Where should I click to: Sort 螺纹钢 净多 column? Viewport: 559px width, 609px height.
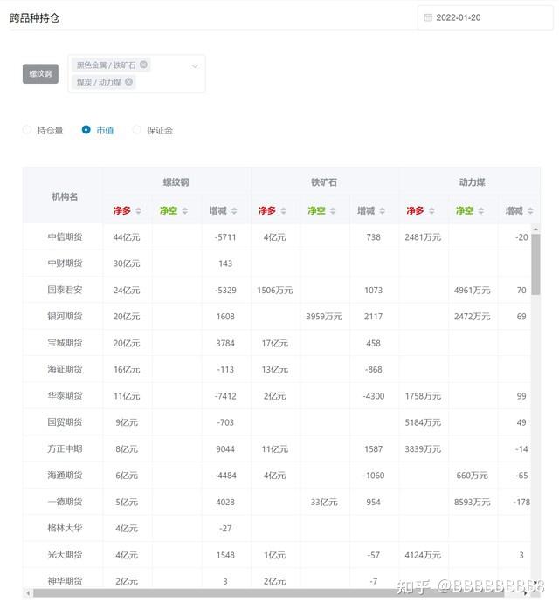(x=138, y=211)
